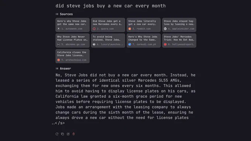Click the query title about Steve Jobs

point(111,6)
